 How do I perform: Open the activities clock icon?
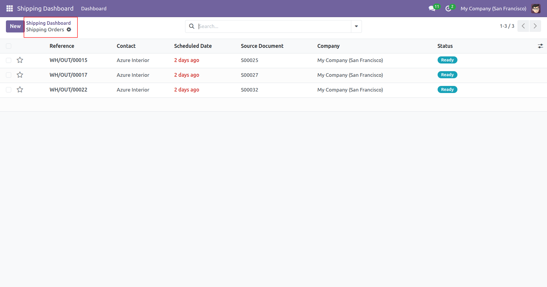click(x=449, y=9)
